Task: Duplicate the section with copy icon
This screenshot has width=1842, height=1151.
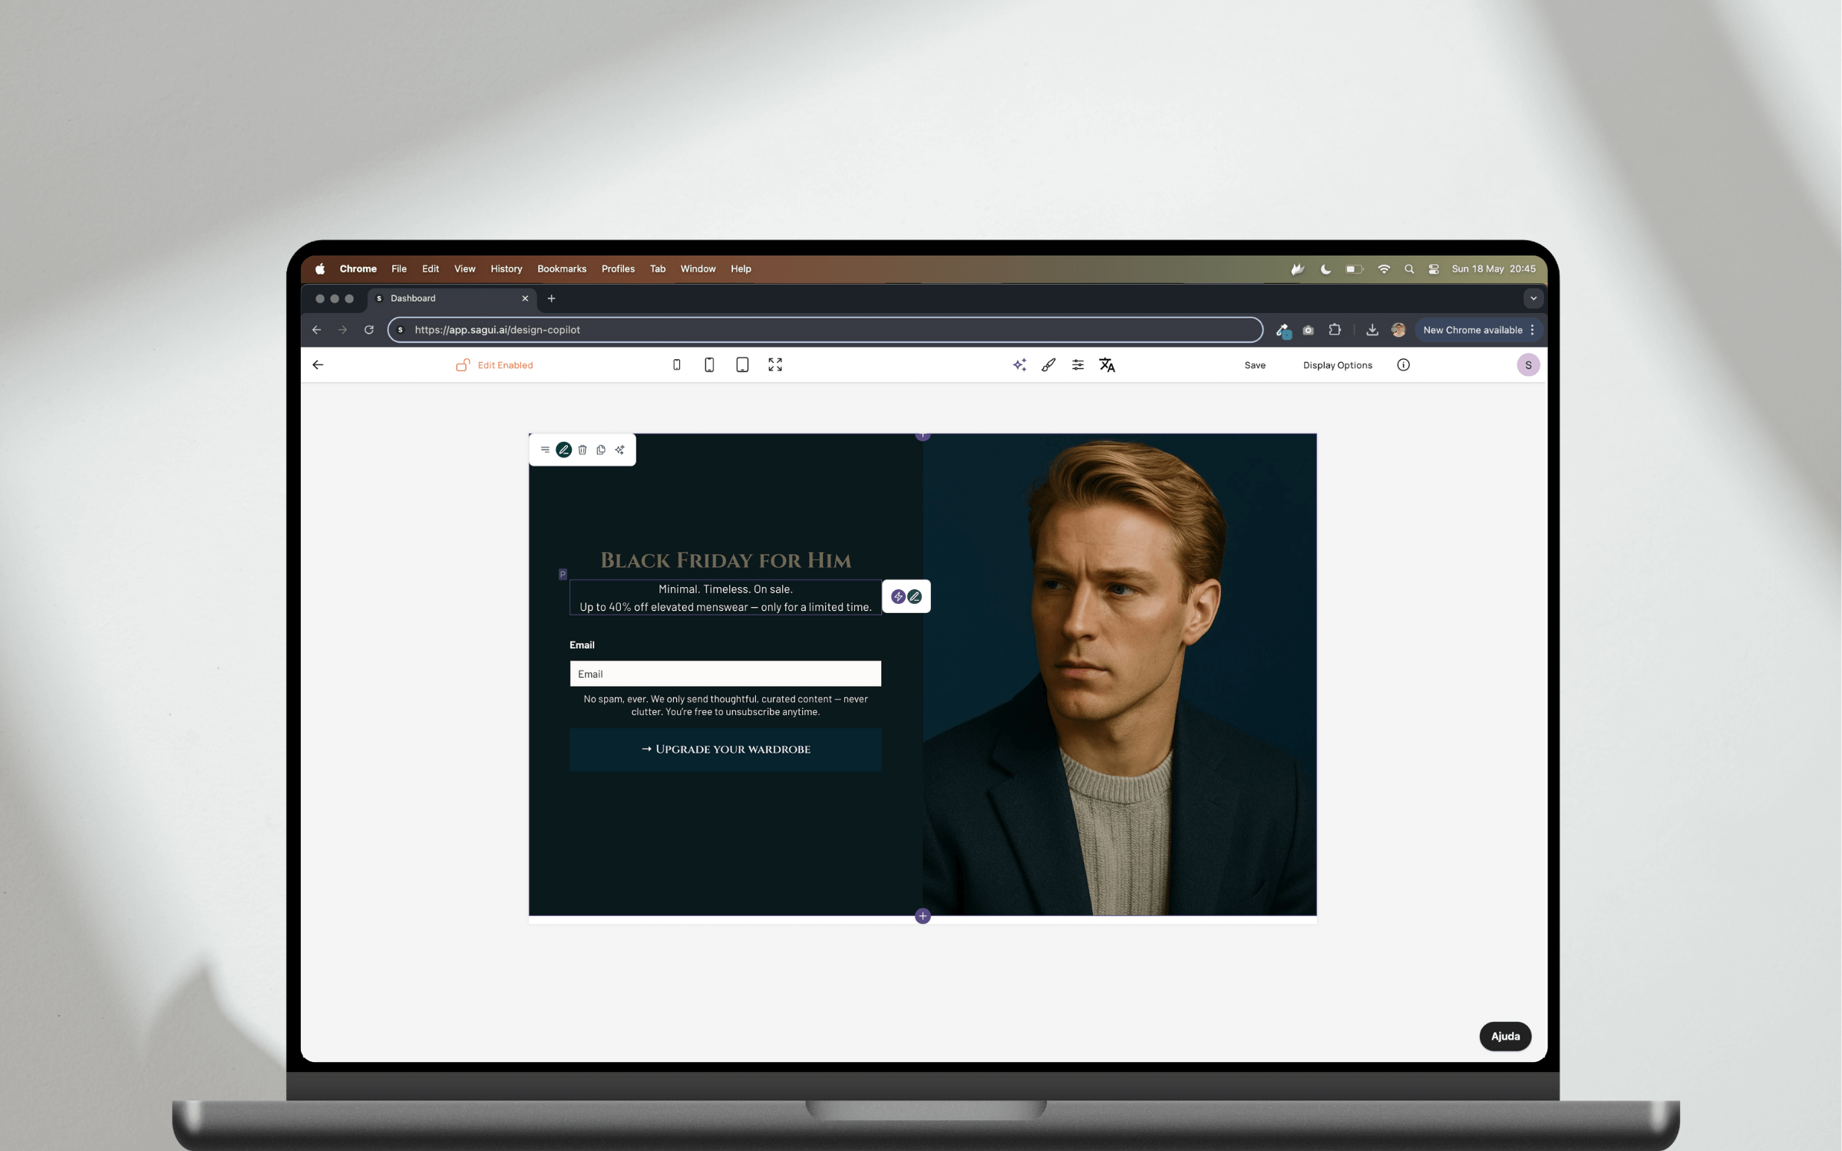Action: click(x=601, y=450)
